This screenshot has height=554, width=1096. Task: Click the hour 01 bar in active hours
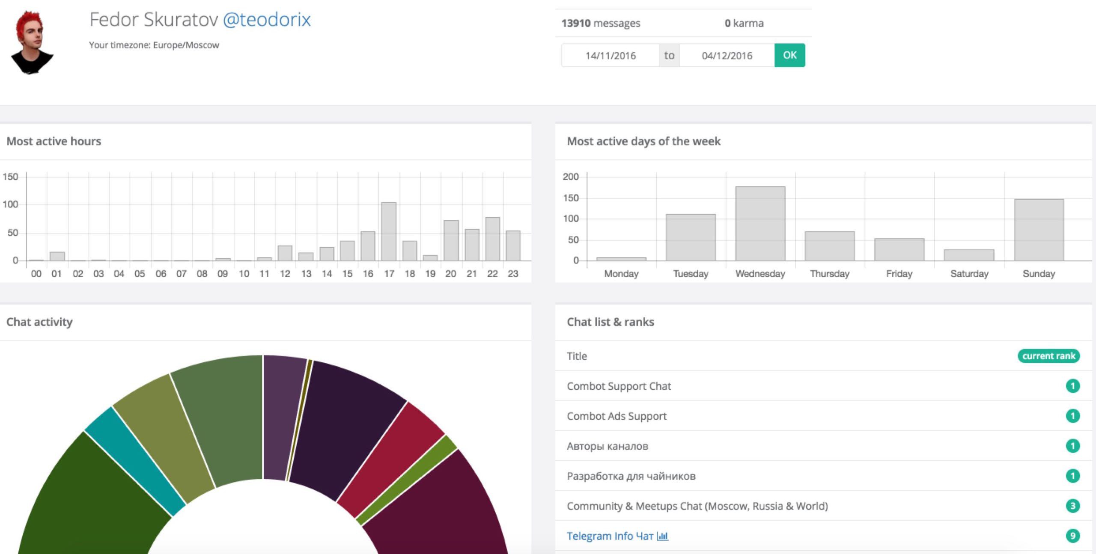[57, 256]
